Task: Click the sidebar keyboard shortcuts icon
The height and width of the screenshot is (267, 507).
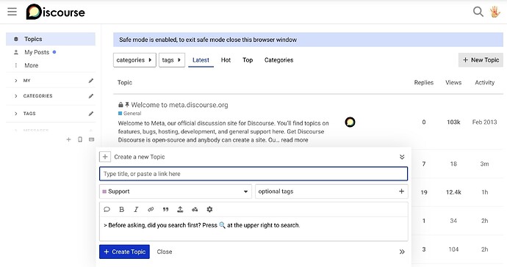Action: (92, 139)
